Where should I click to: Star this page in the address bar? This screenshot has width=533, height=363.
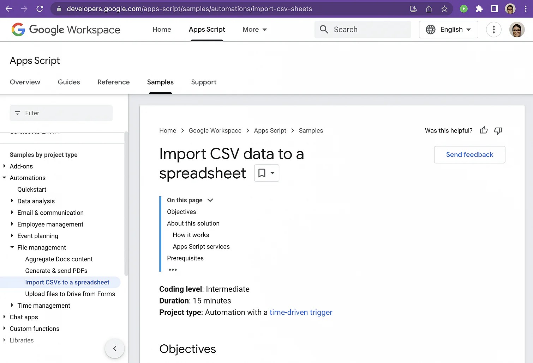(x=444, y=9)
